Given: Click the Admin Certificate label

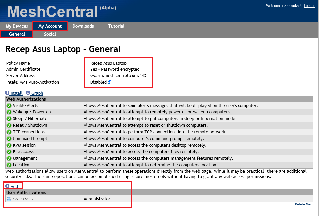Looking at the screenshot, I should tap(23, 69).
